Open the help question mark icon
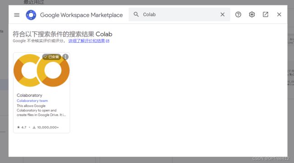Viewport: 294px width, 163px height. pyautogui.click(x=238, y=14)
